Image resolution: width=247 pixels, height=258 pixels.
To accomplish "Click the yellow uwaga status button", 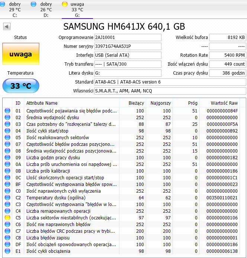I will click(x=21, y=54).
